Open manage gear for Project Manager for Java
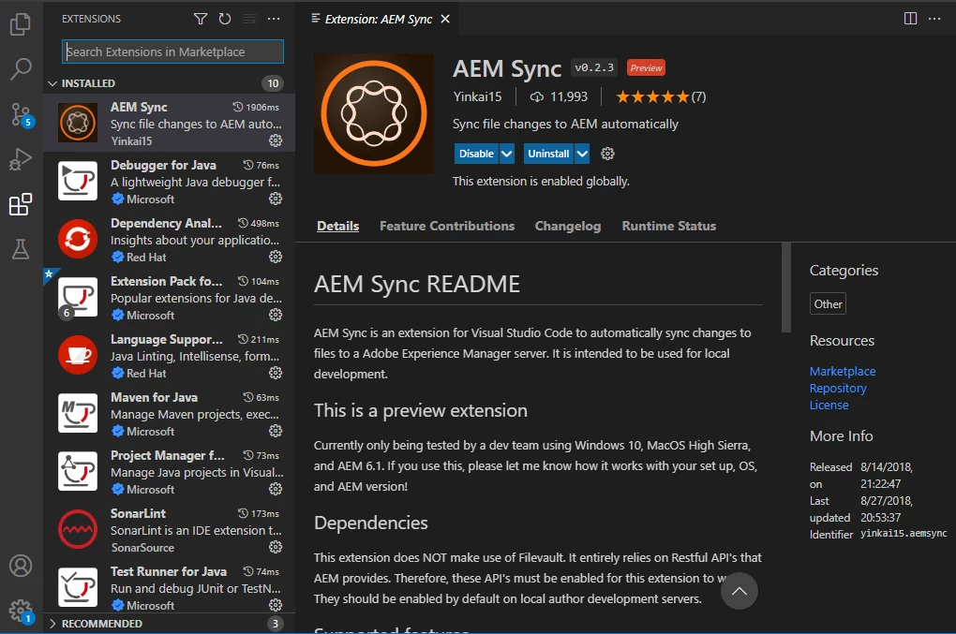The width and height of the screenshot is (956, 634). [x=276, y=489]
